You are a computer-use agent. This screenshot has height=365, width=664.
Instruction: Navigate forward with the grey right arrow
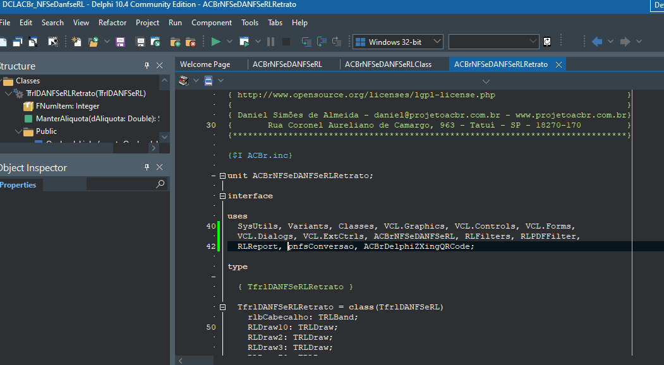tap(625, 42)
